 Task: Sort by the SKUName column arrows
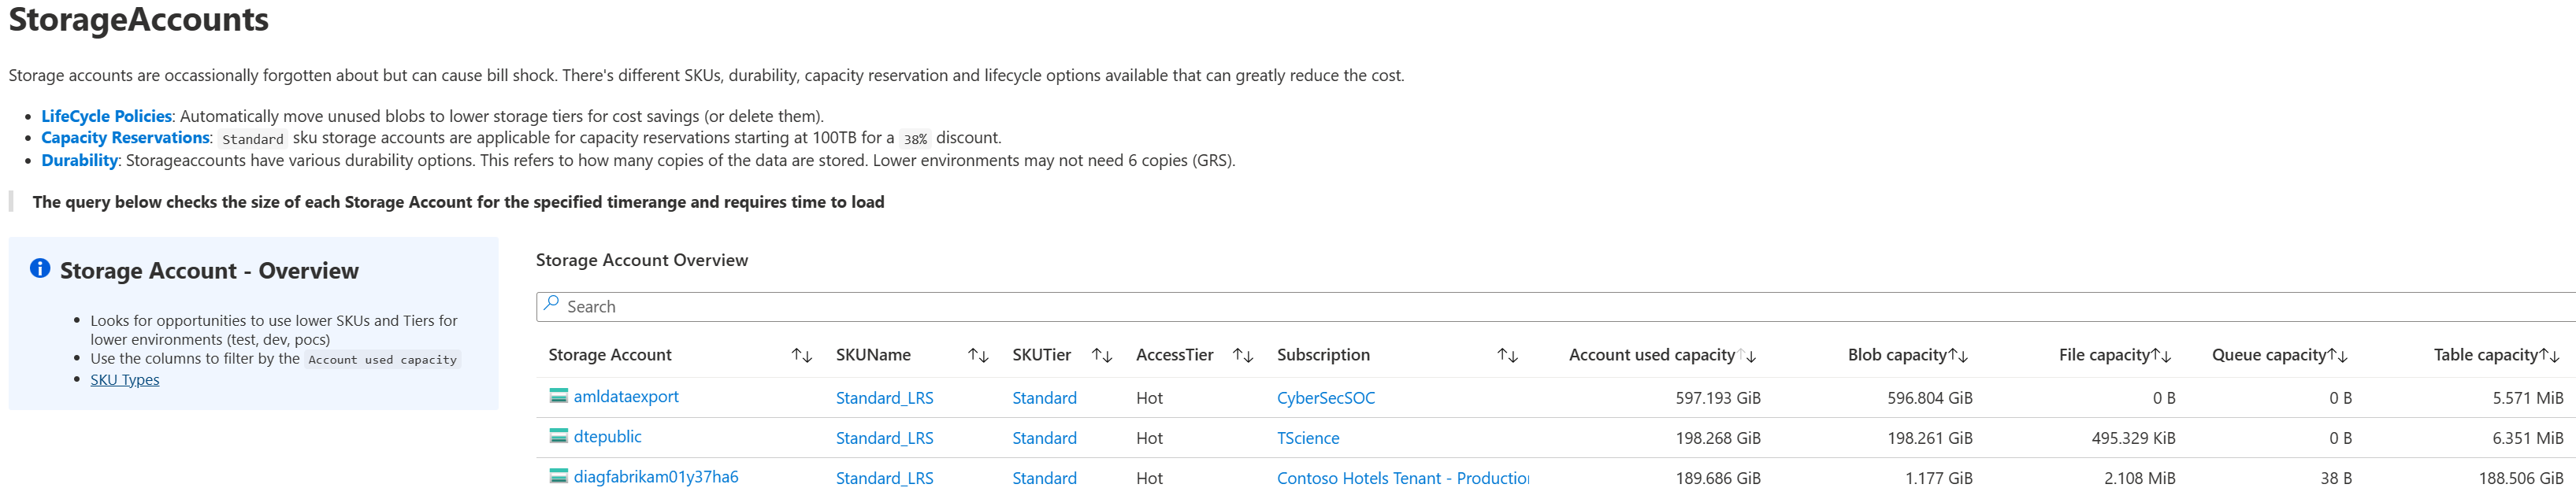click(978, 355)
